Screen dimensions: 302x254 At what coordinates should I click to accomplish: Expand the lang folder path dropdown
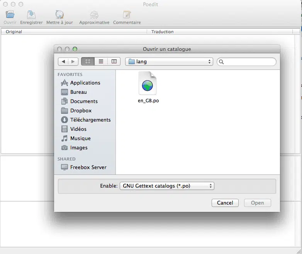169,61
